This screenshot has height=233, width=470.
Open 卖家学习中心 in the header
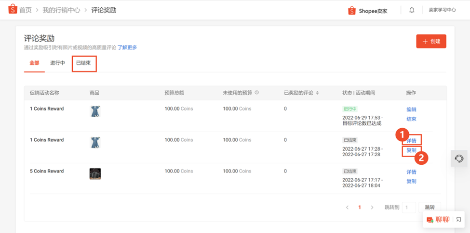click(442, 10)
